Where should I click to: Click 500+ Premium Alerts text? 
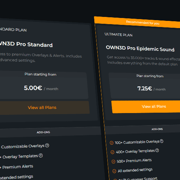134,161
